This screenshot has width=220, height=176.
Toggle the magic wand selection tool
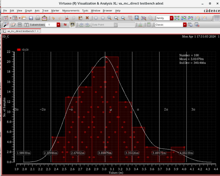(6, 25)
